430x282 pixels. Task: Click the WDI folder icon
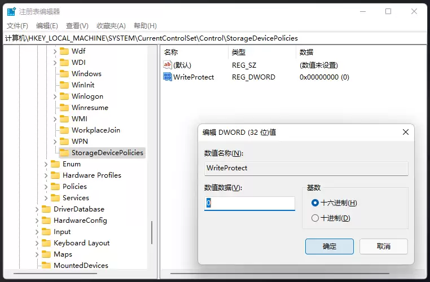point(64,63)
